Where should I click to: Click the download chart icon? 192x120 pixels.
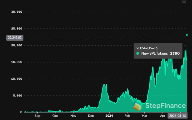(184, 1)
